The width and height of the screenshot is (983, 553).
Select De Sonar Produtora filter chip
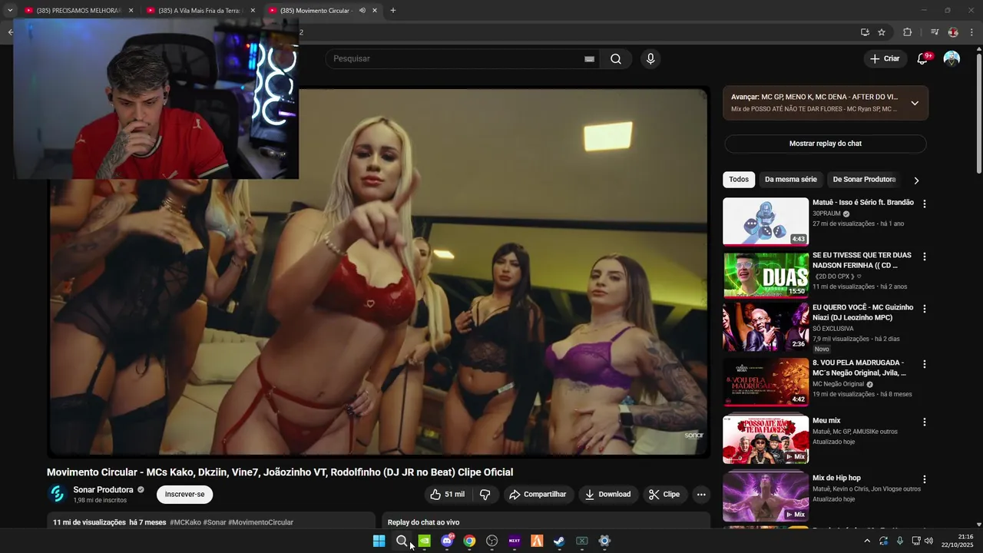(864, 180)
